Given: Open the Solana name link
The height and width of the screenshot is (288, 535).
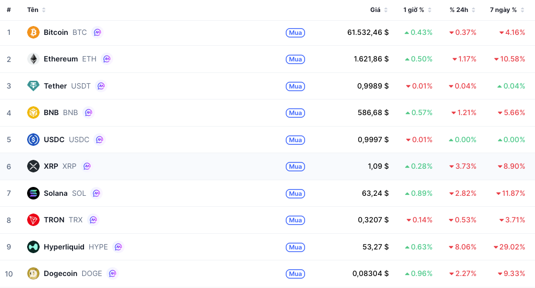Looking at the screenshot, I should tap(56, 193).
